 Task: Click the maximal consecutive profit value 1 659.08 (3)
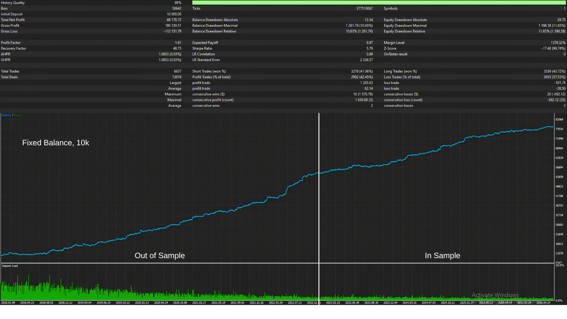click(364, 100)
